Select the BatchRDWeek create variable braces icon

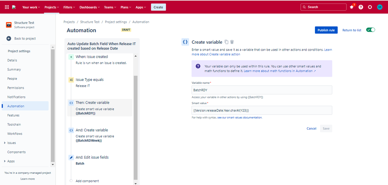(71, 130)
